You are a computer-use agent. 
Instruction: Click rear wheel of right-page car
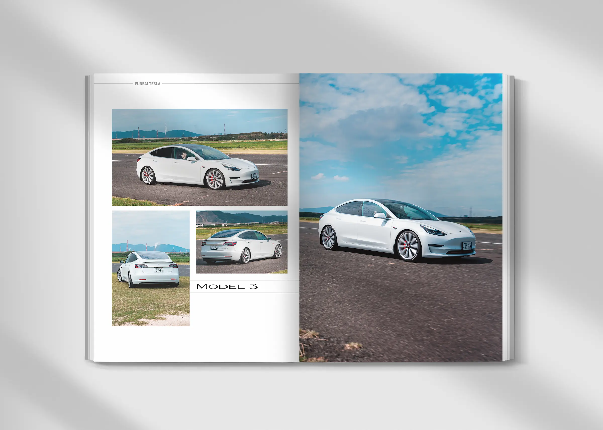coord(329,238)
